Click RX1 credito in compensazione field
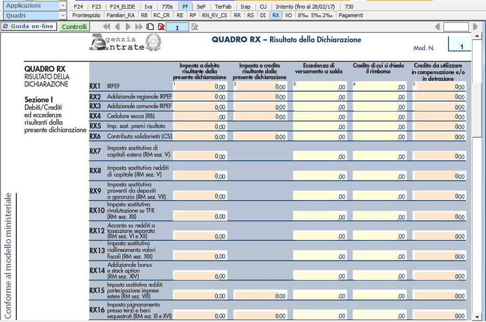 pos(439,87)
